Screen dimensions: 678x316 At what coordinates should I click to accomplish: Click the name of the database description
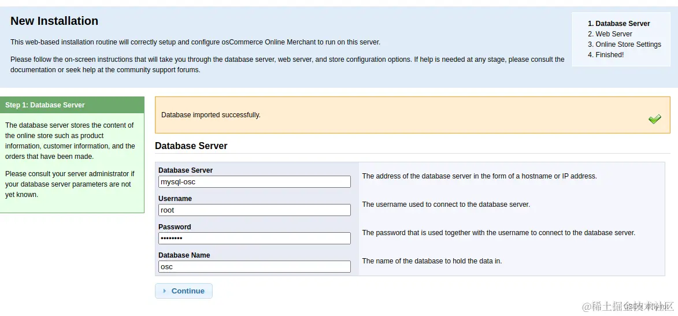coord(432,261)
